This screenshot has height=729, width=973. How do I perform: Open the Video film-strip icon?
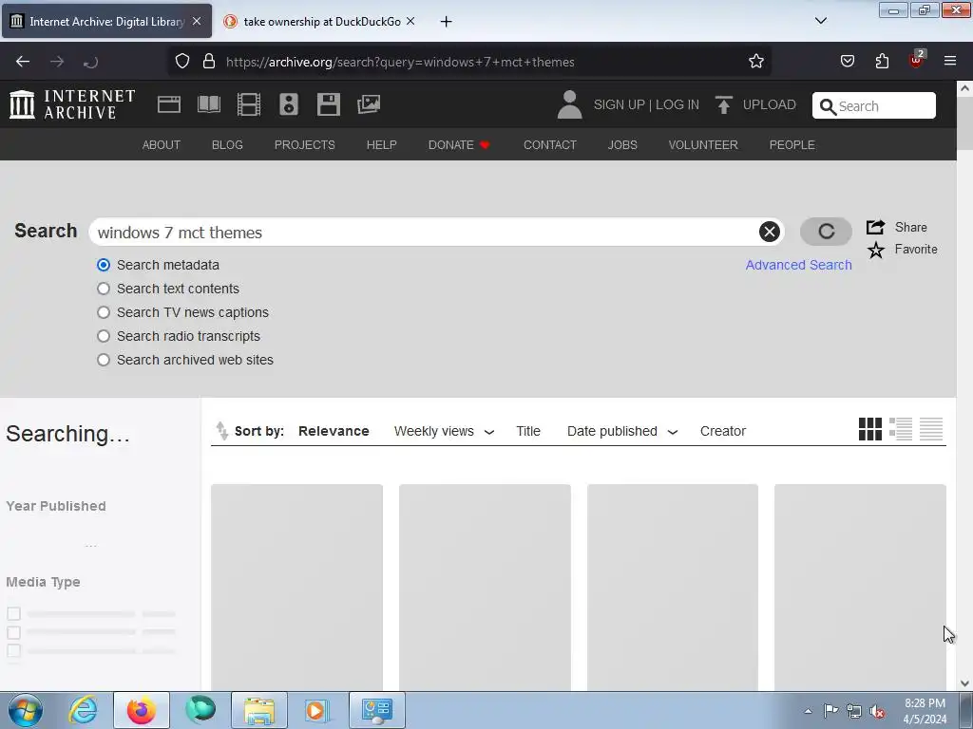point(249,104)
